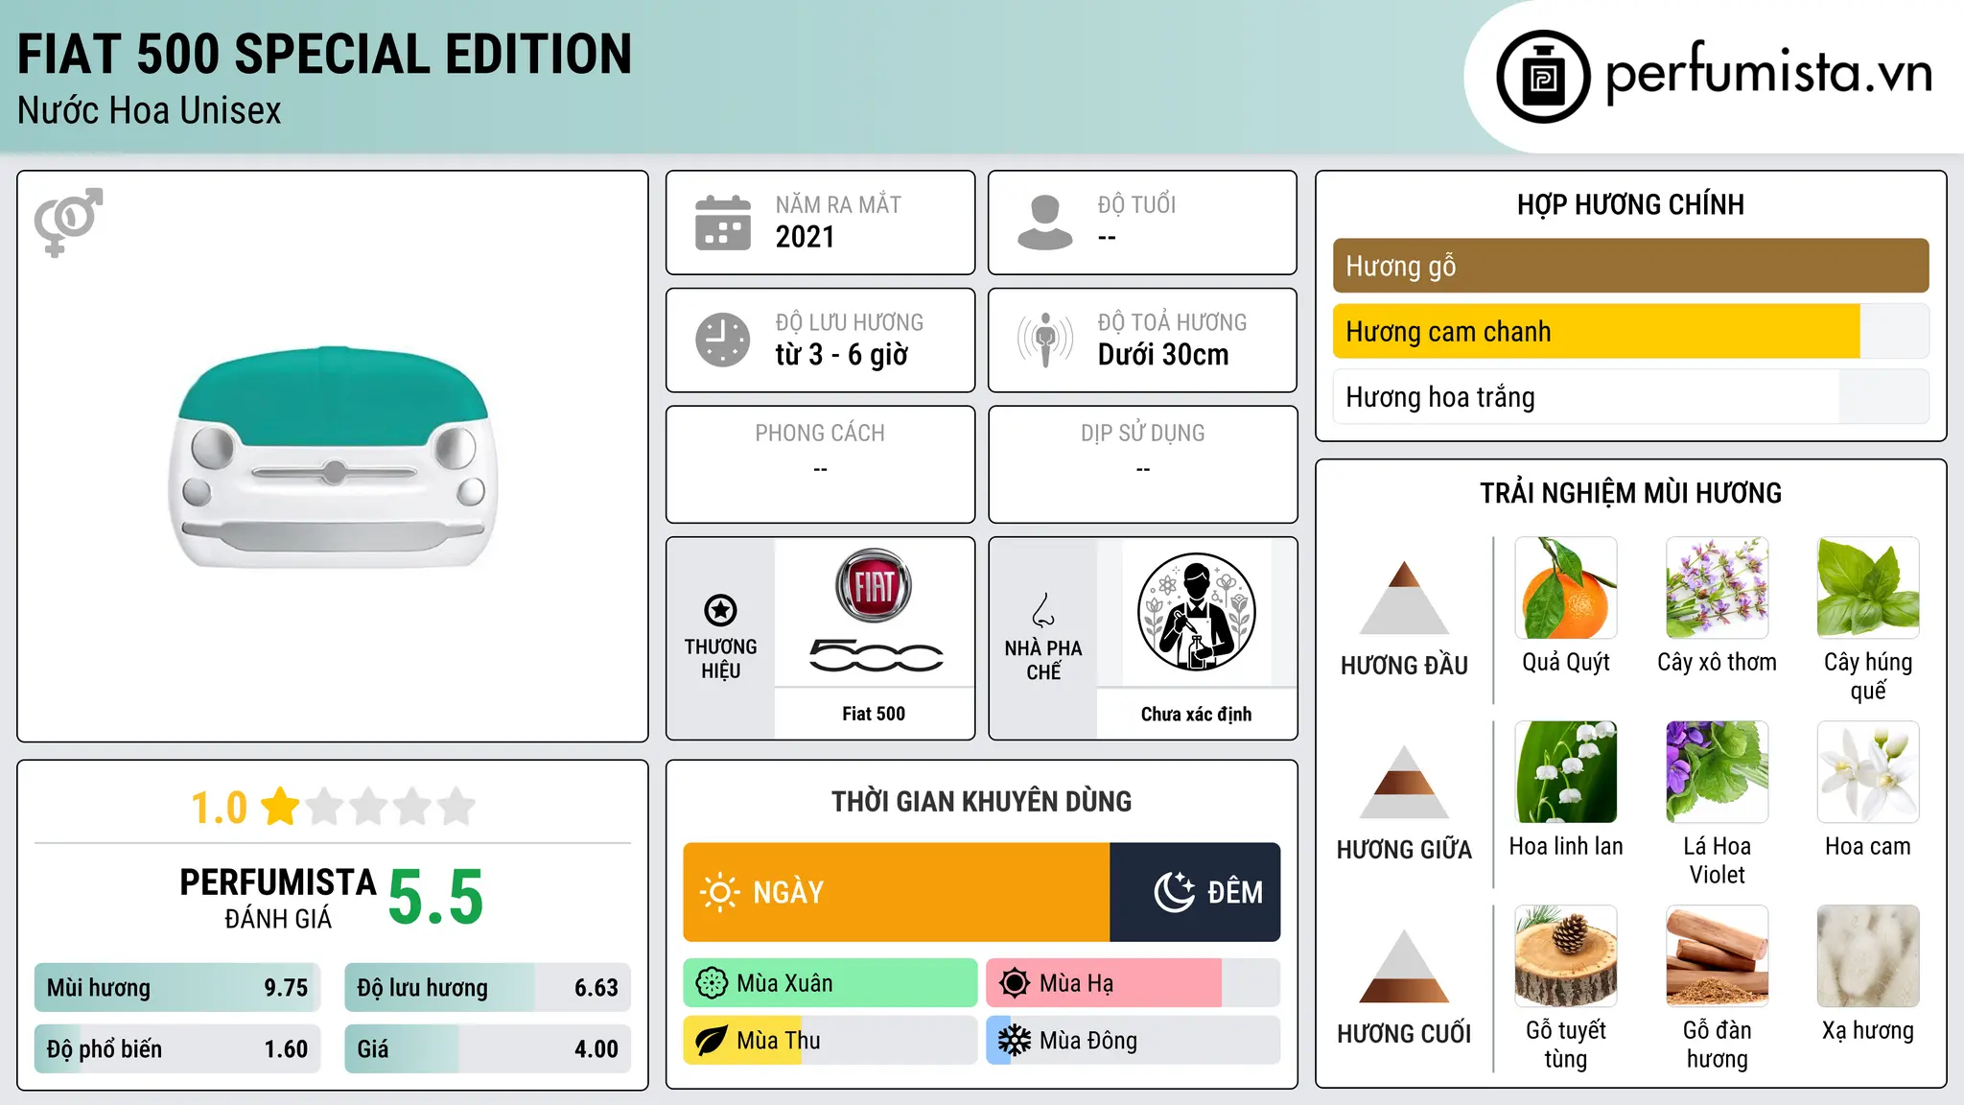1964x1105 pixels.
Task: Select the Lá Hoa Violet note image
Action: click(x=1718, y=772)
